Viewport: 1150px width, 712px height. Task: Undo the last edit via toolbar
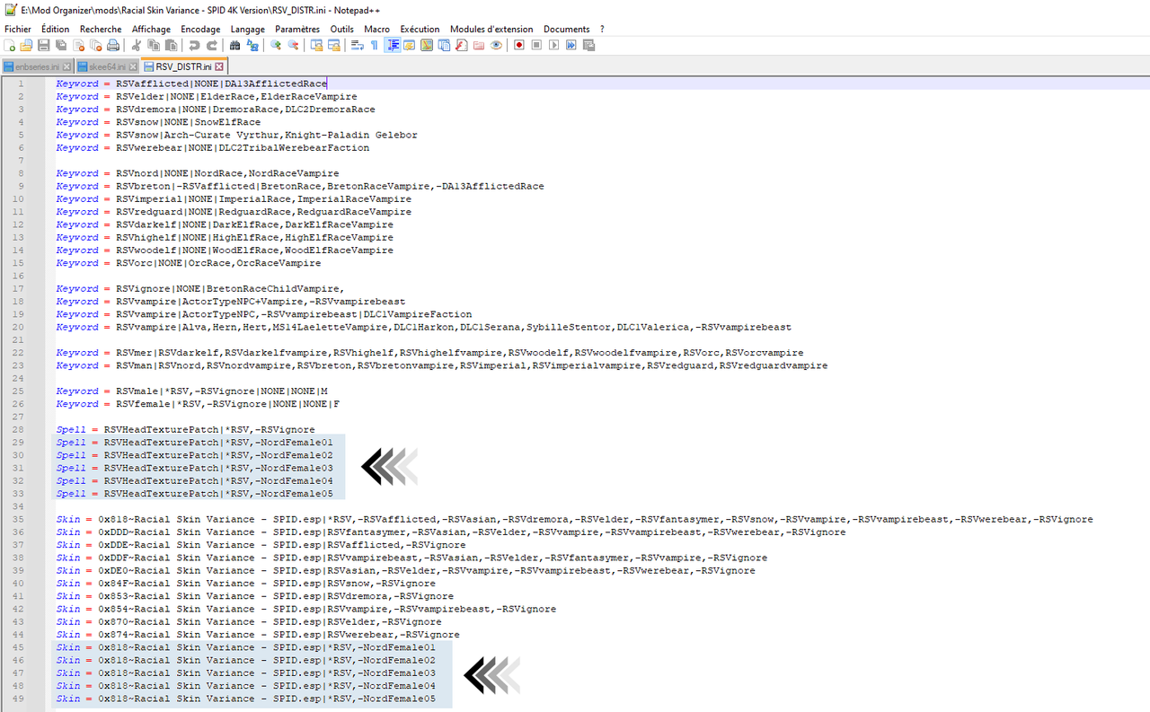coord(194,45)
